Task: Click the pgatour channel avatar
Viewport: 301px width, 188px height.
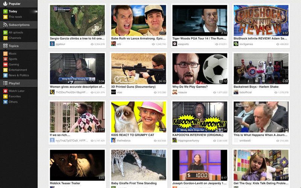Action: click(x=52, y=44)
